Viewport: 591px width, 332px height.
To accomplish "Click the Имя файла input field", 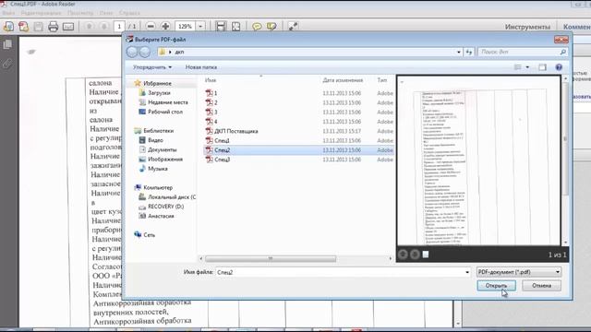I will [x=344, y=272].
